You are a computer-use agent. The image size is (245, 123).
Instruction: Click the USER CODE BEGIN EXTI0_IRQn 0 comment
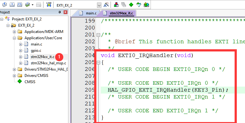point(166,69)
